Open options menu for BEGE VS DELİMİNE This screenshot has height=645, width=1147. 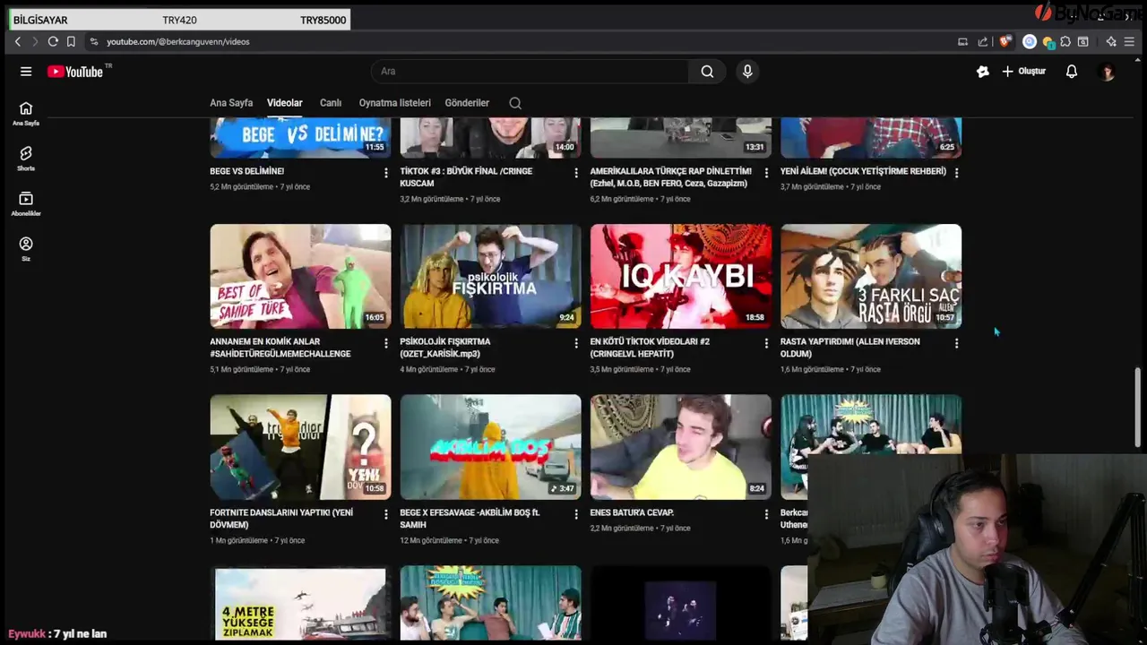(386, 172)
